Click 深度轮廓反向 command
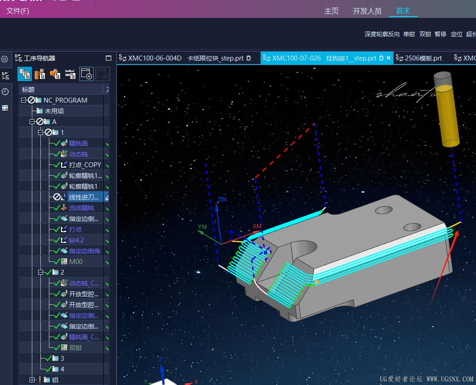Screen dimensions: 476x385 (382, 34)
